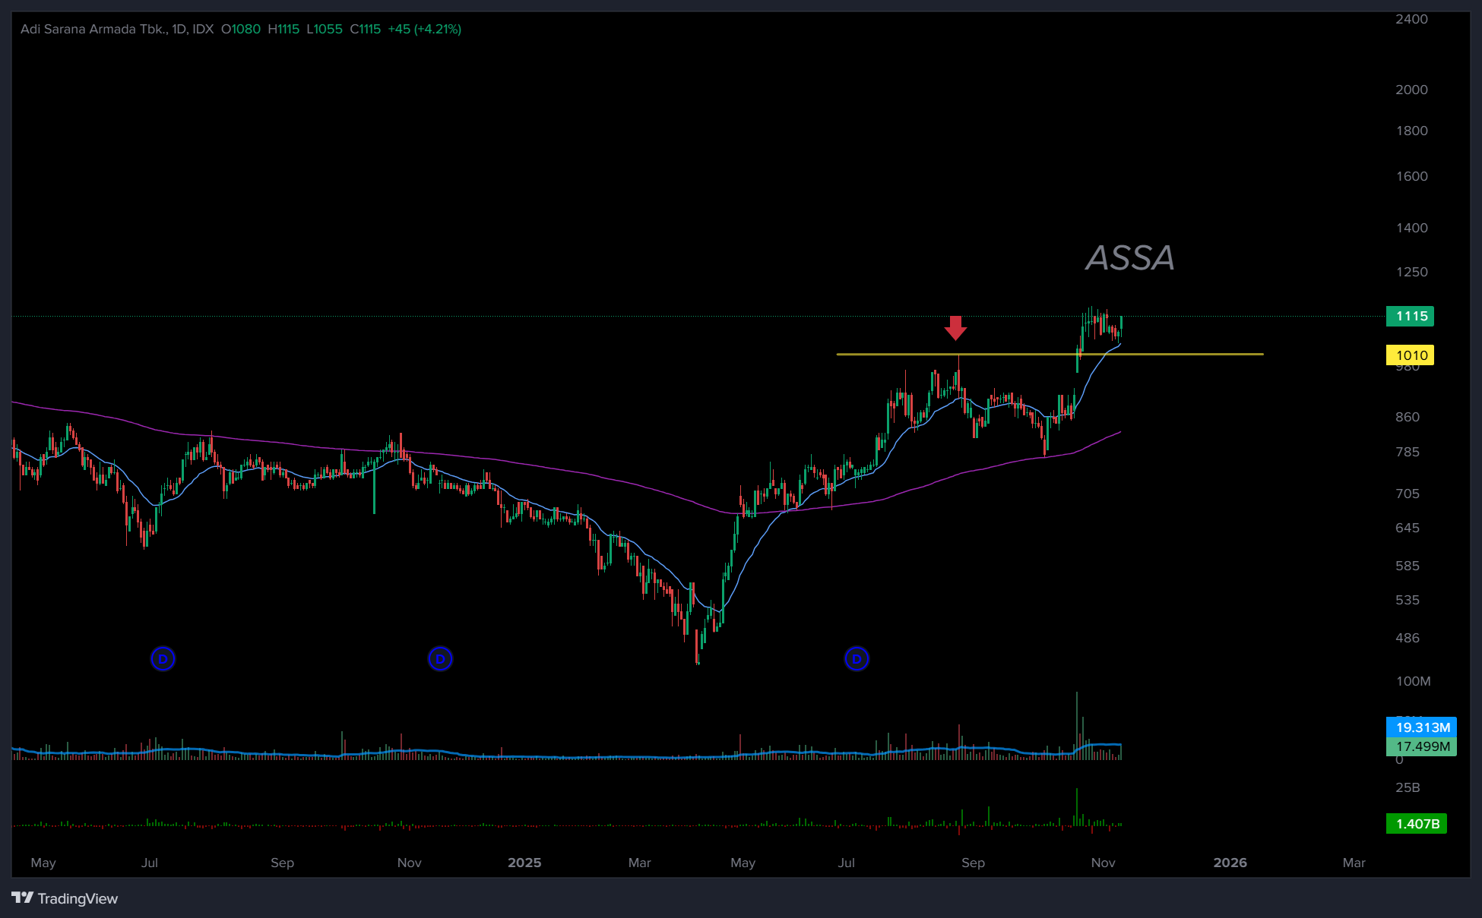The image size is (1482, 918).
Task: Click the yellow 1010 price label
Action: click(x=1411, y=355)
